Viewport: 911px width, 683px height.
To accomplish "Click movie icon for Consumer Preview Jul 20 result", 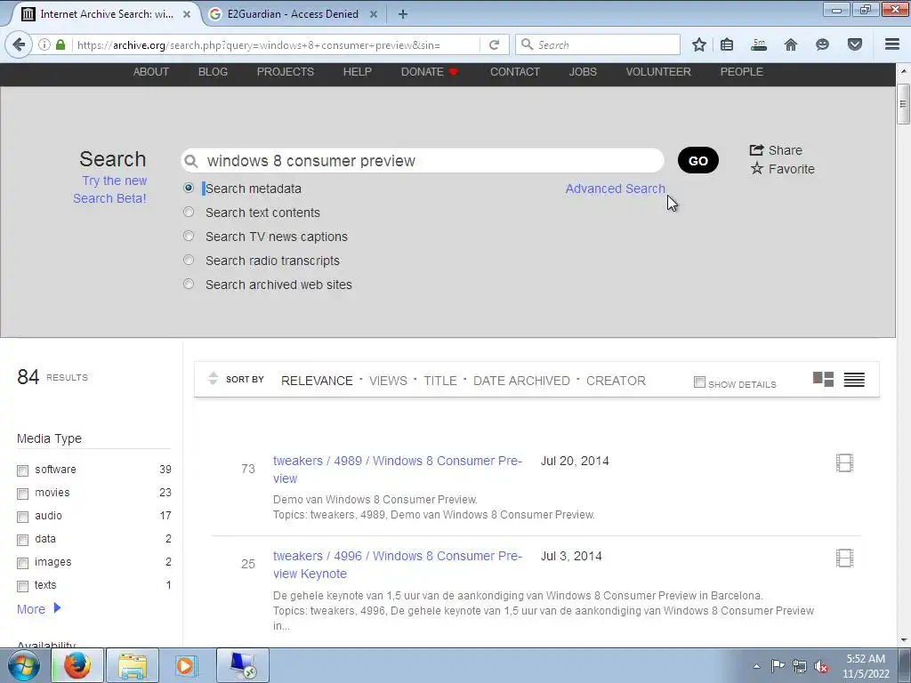I will (845, 462).
